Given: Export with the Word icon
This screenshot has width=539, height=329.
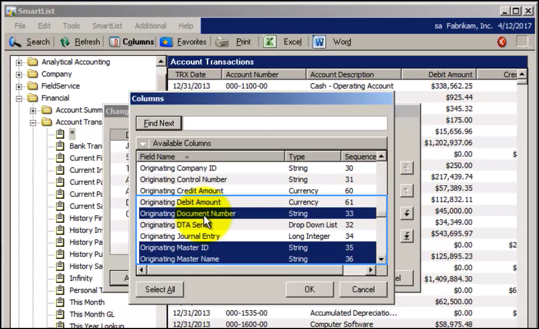Looking at the screenshot, I should pyautogui.click(x=319, y=42).
